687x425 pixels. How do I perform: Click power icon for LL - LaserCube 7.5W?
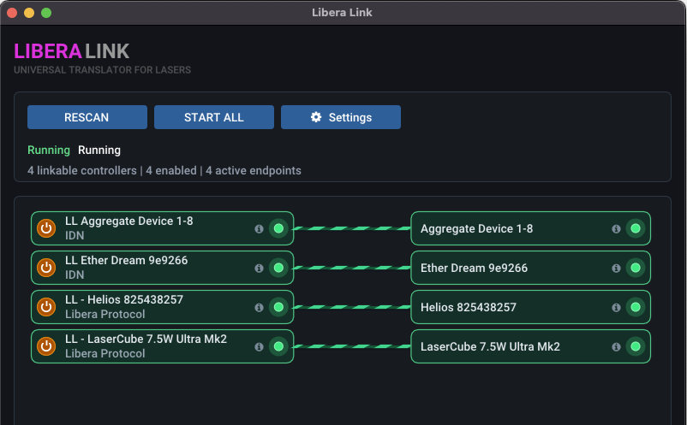tap(46, 346)
